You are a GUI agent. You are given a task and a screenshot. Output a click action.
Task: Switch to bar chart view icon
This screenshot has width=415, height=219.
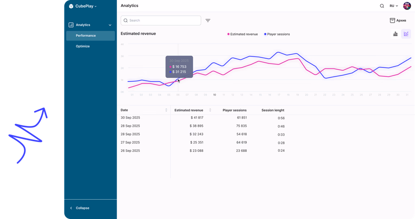(x=396, y=34)
